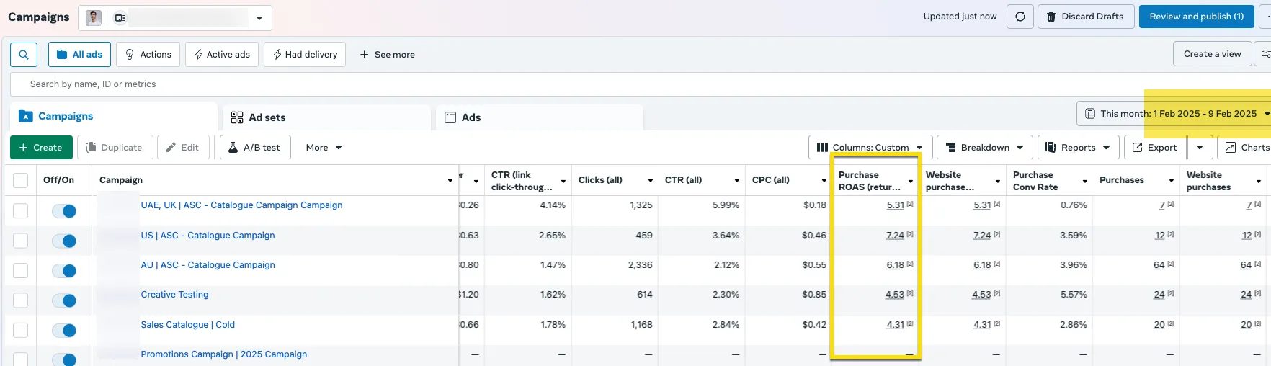Open the Reports dropdown
Image resolution: width=1271 pixels, height=366 pixels.
pos(1078,148)
